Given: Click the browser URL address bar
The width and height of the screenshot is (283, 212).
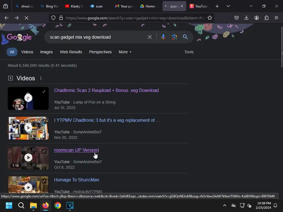Looking at the screenshot, I should click(135, 18).
